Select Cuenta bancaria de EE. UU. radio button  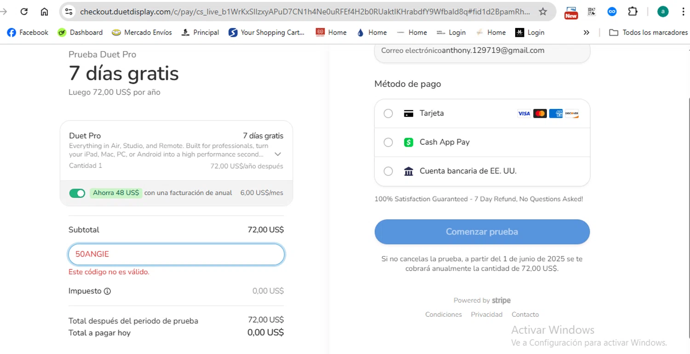388,171
